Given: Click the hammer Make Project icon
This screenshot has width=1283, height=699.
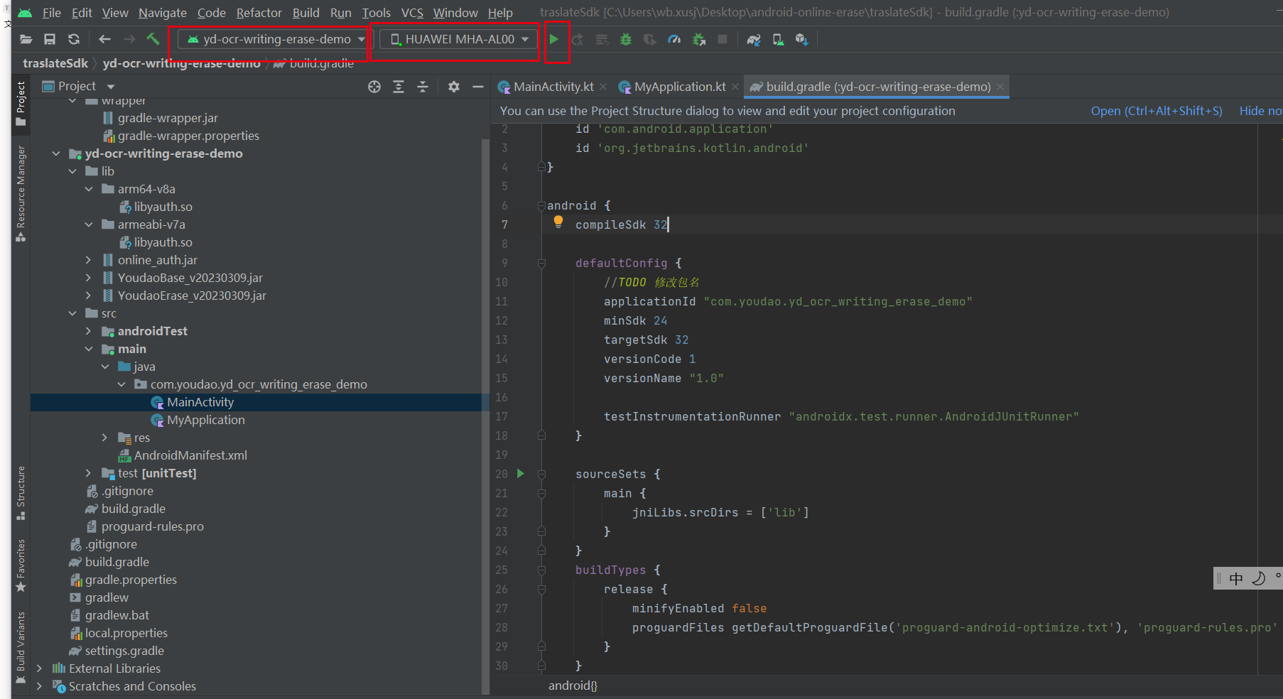Looking at the screenshot, I should (153, 39).
